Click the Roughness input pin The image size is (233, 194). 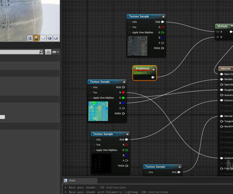tap(222, 90)
